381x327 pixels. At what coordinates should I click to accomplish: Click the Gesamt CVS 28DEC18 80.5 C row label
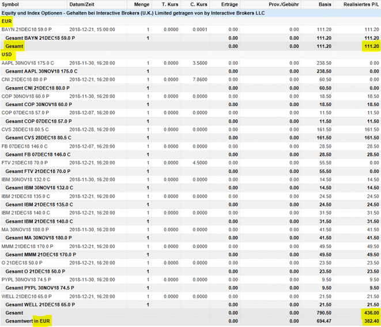point(39,138)
